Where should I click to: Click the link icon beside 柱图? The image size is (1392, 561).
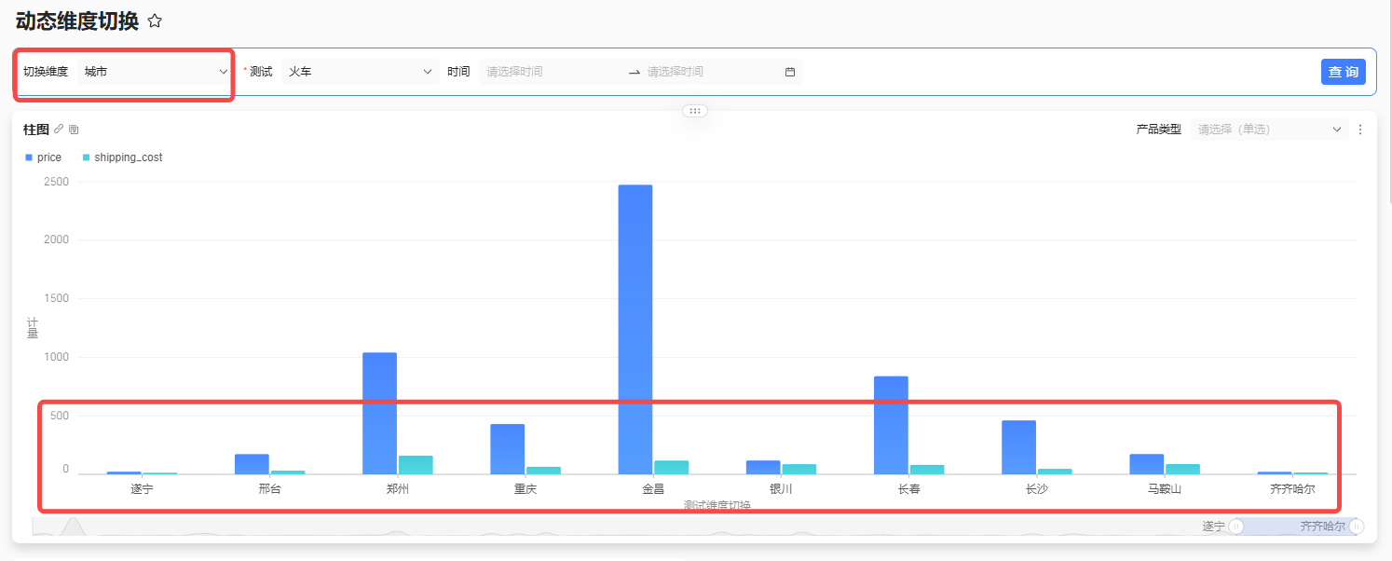pos(59,129)
